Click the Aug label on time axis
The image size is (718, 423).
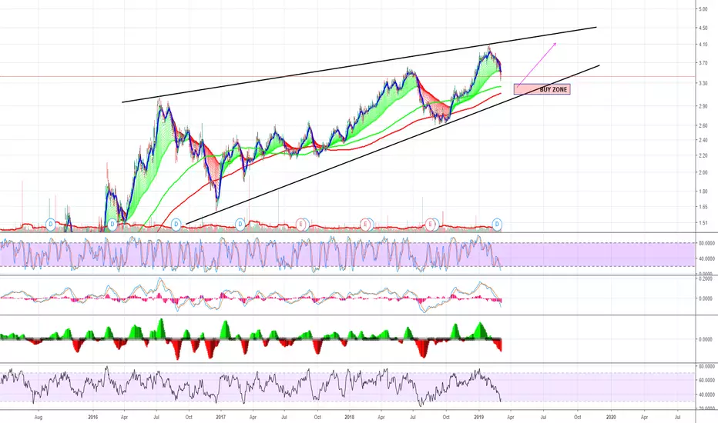[39, 417]
